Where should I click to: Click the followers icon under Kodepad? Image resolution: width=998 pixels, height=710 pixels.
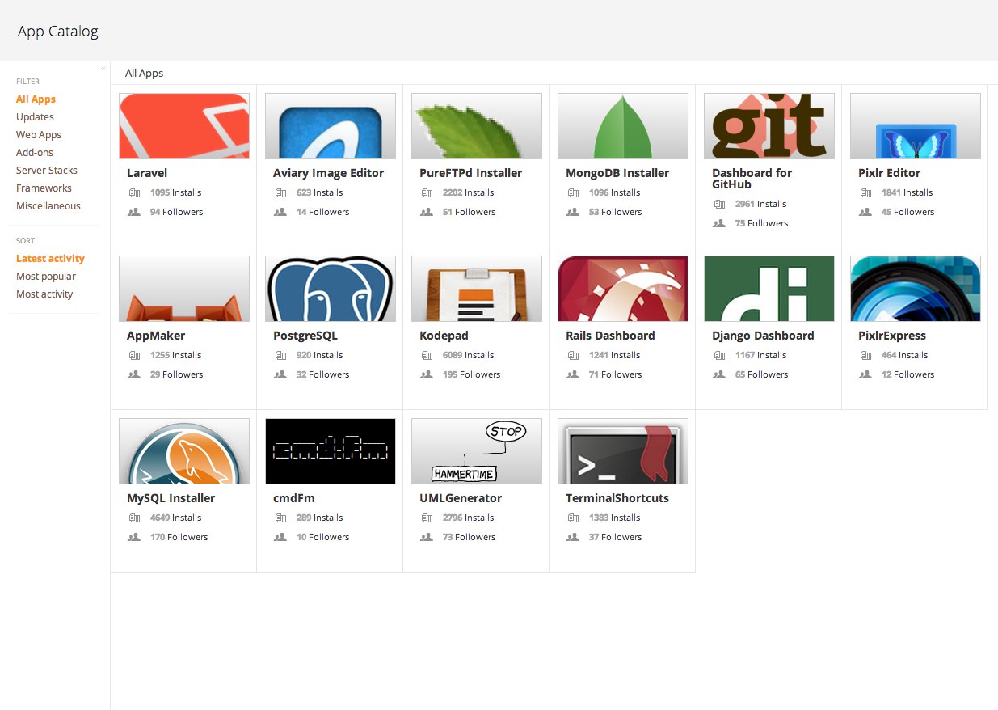point(427,374)
